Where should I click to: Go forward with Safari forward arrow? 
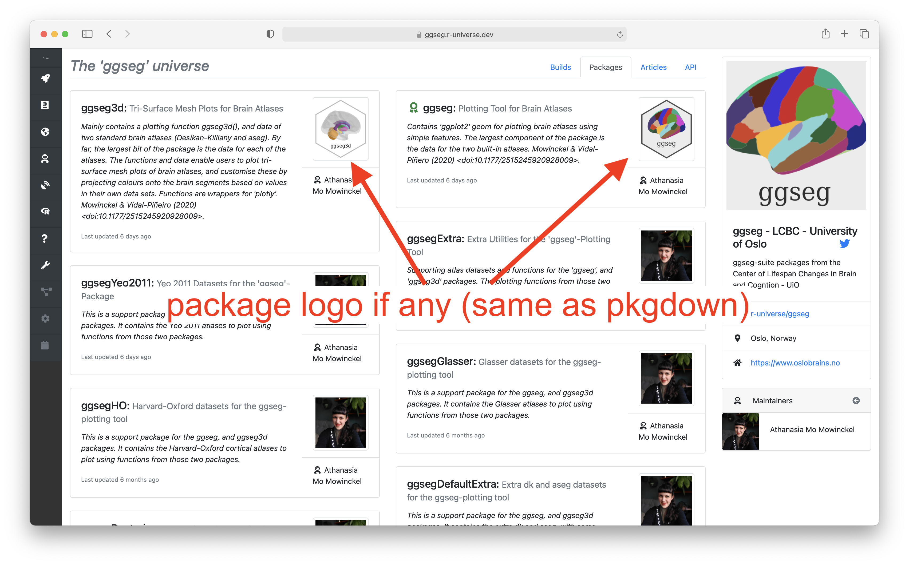(128, 34)
